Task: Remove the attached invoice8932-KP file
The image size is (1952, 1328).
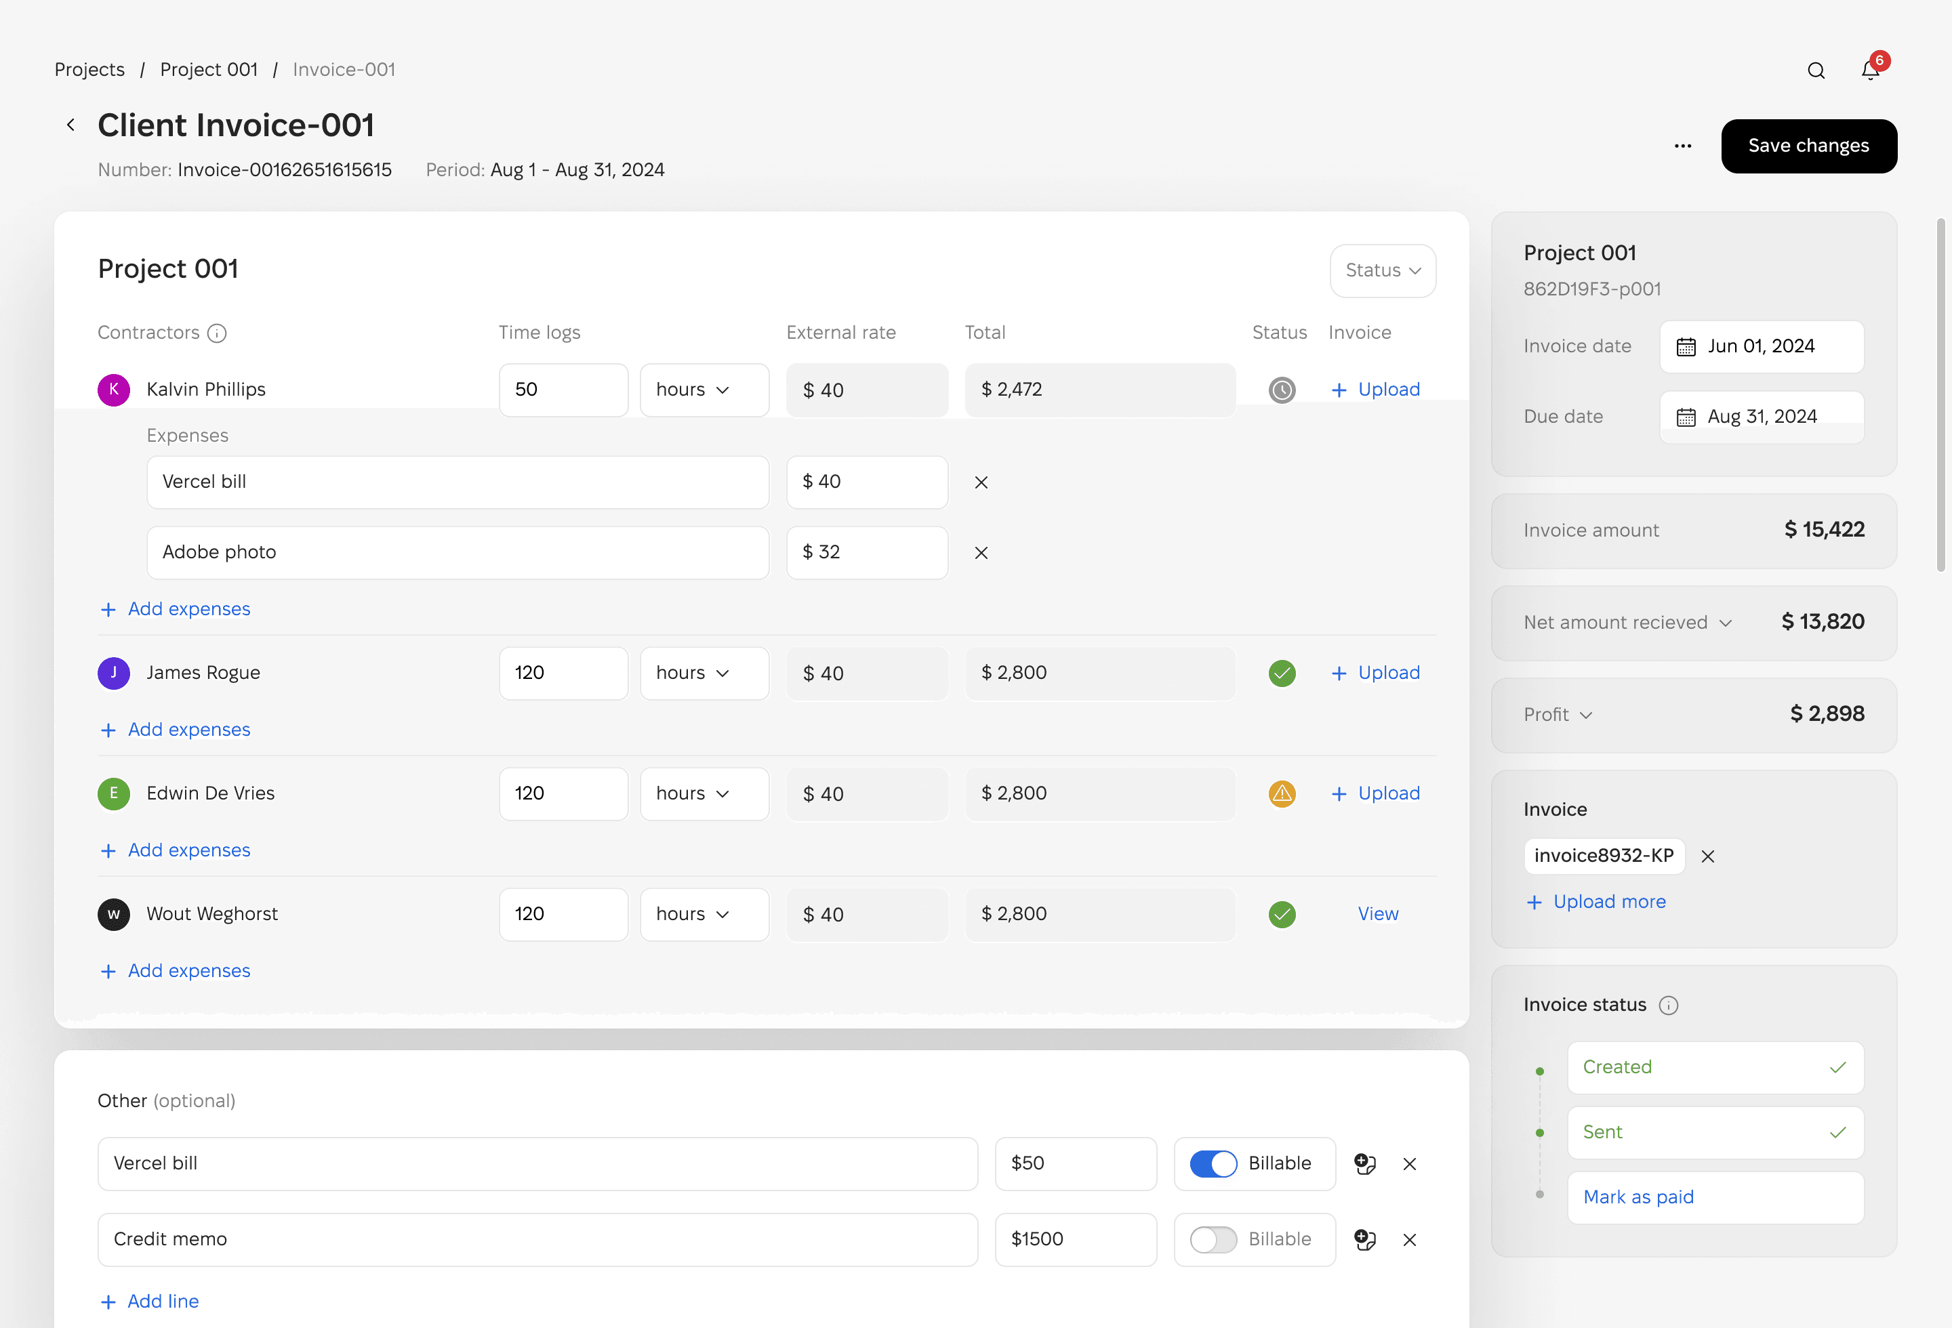Action: [x=1707, y=856]
